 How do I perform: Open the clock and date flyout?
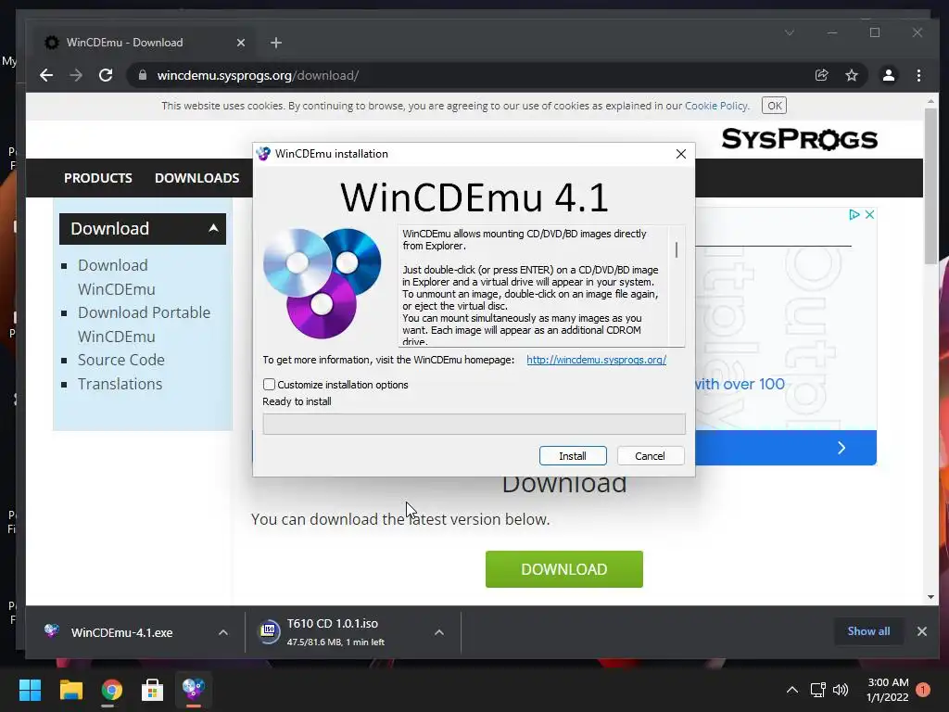pos(888,690)
